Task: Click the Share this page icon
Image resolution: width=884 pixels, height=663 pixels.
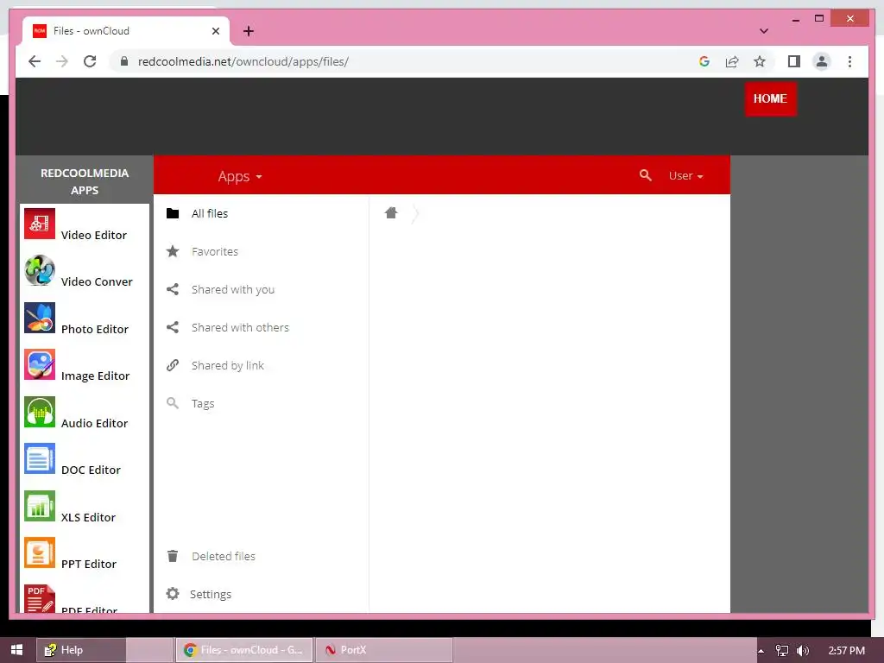Action: pyautogui.click(x=732, y=61)
